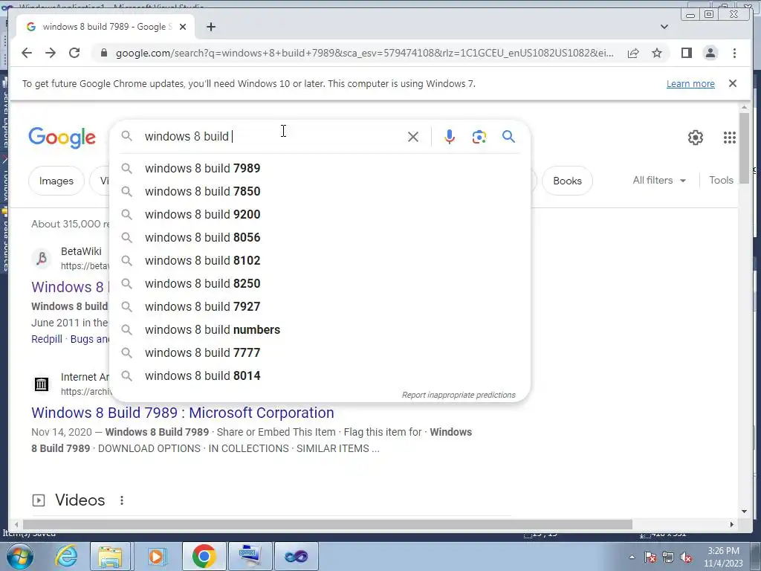Choose suggestion windows 8 build 8014
Screen dimensions: 761x571
(320, 375)
